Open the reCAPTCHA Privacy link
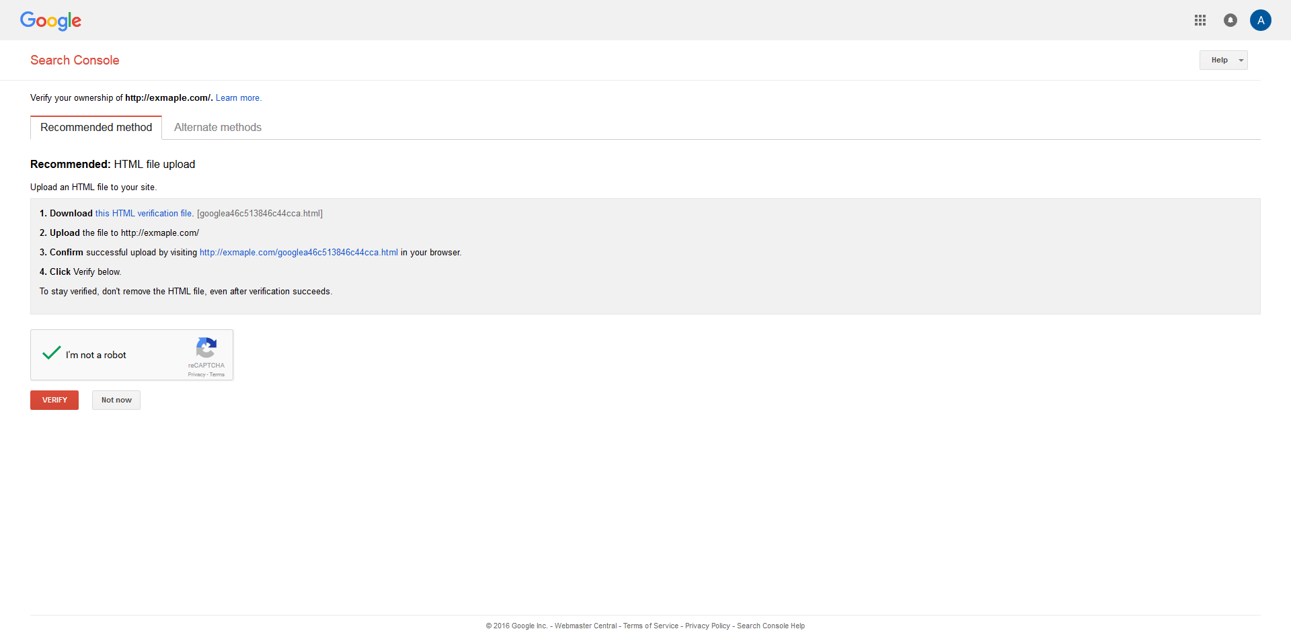The height and width of the screenshot is (633, 1291). point(196,375)
